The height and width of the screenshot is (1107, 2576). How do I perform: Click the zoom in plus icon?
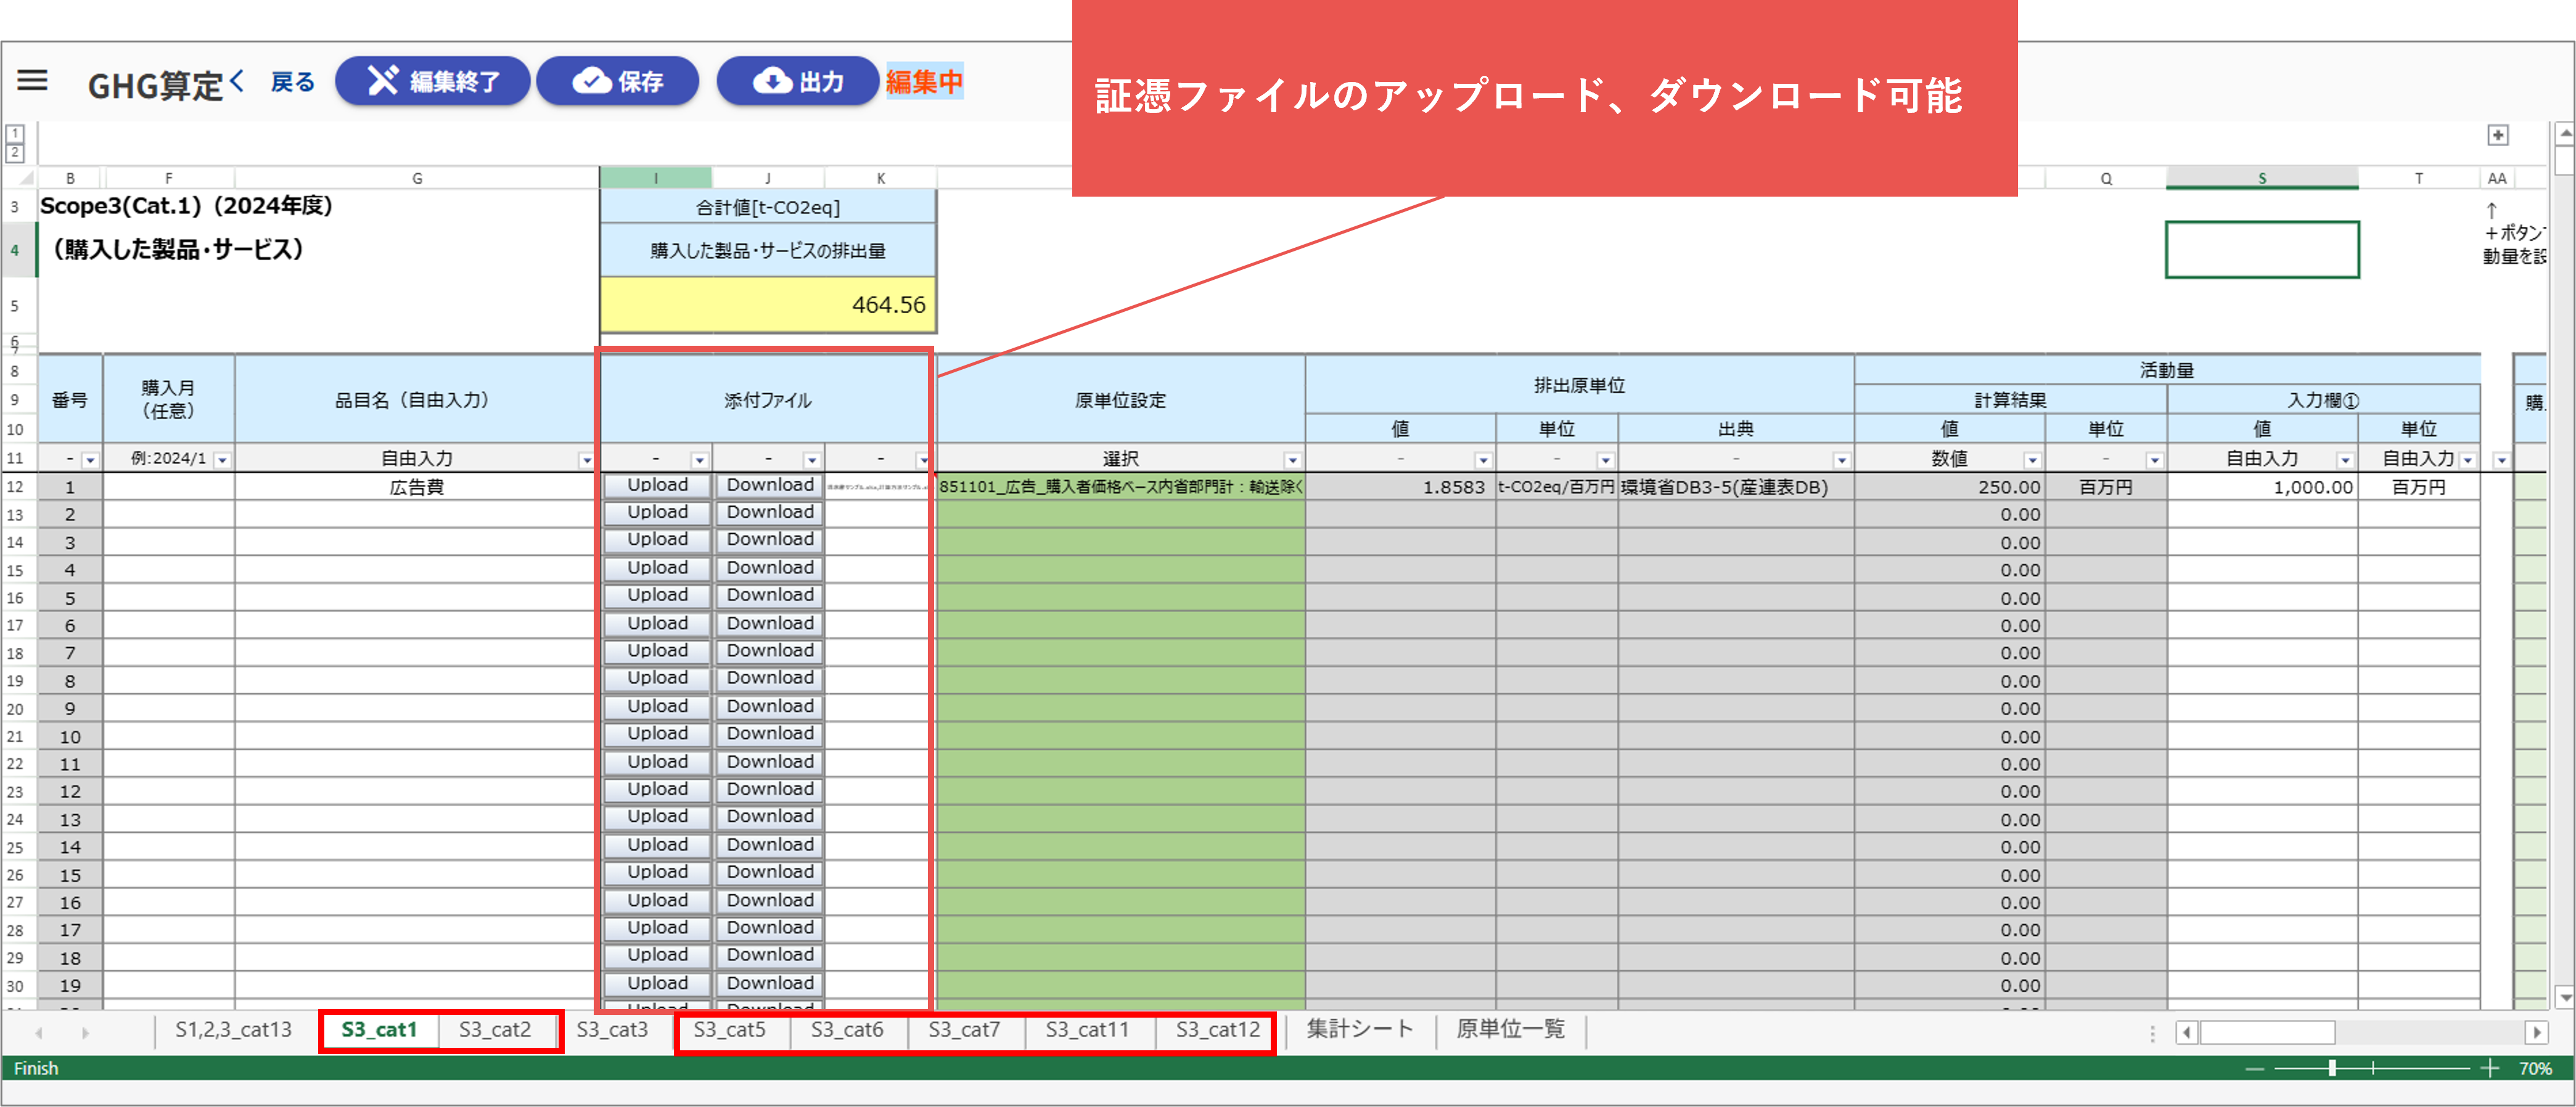click(2489, 1069)
